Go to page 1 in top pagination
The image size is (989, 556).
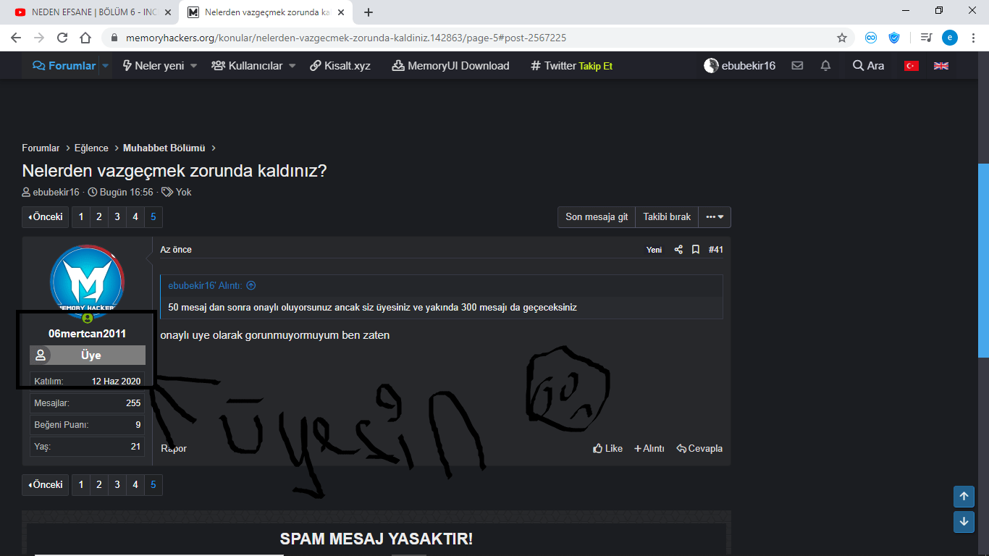click(81, 217)
